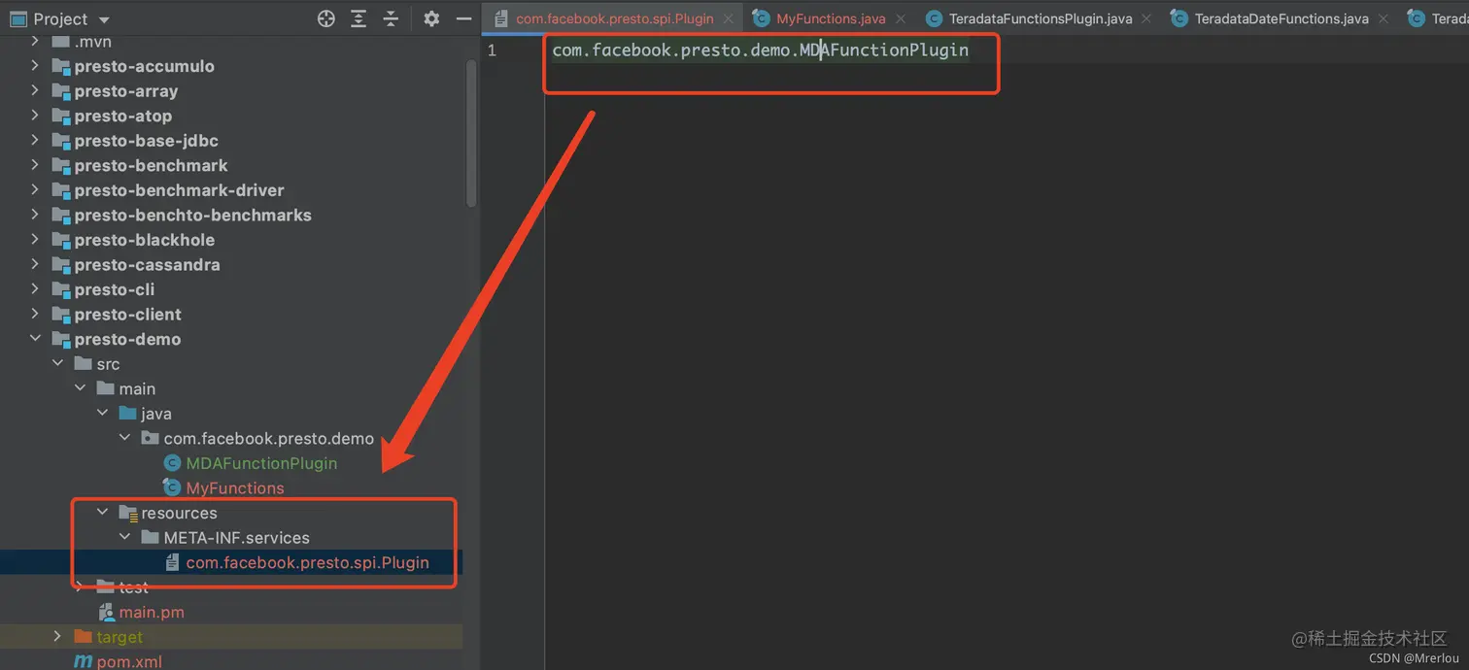Image resolution: width=1469 pixels, height=670 pixels.
Task: Collapse the resources folder
Action: (102, 512)
